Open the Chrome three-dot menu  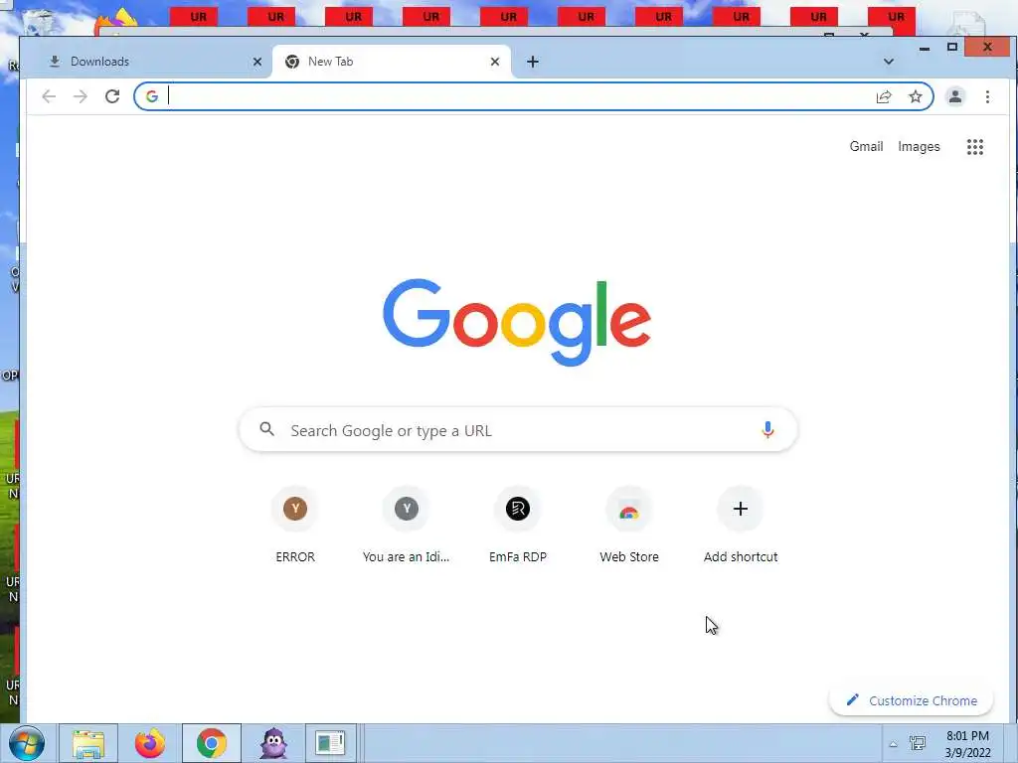coord(987,96)
